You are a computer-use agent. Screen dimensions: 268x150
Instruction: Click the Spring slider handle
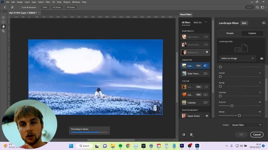tap(220, 87)
